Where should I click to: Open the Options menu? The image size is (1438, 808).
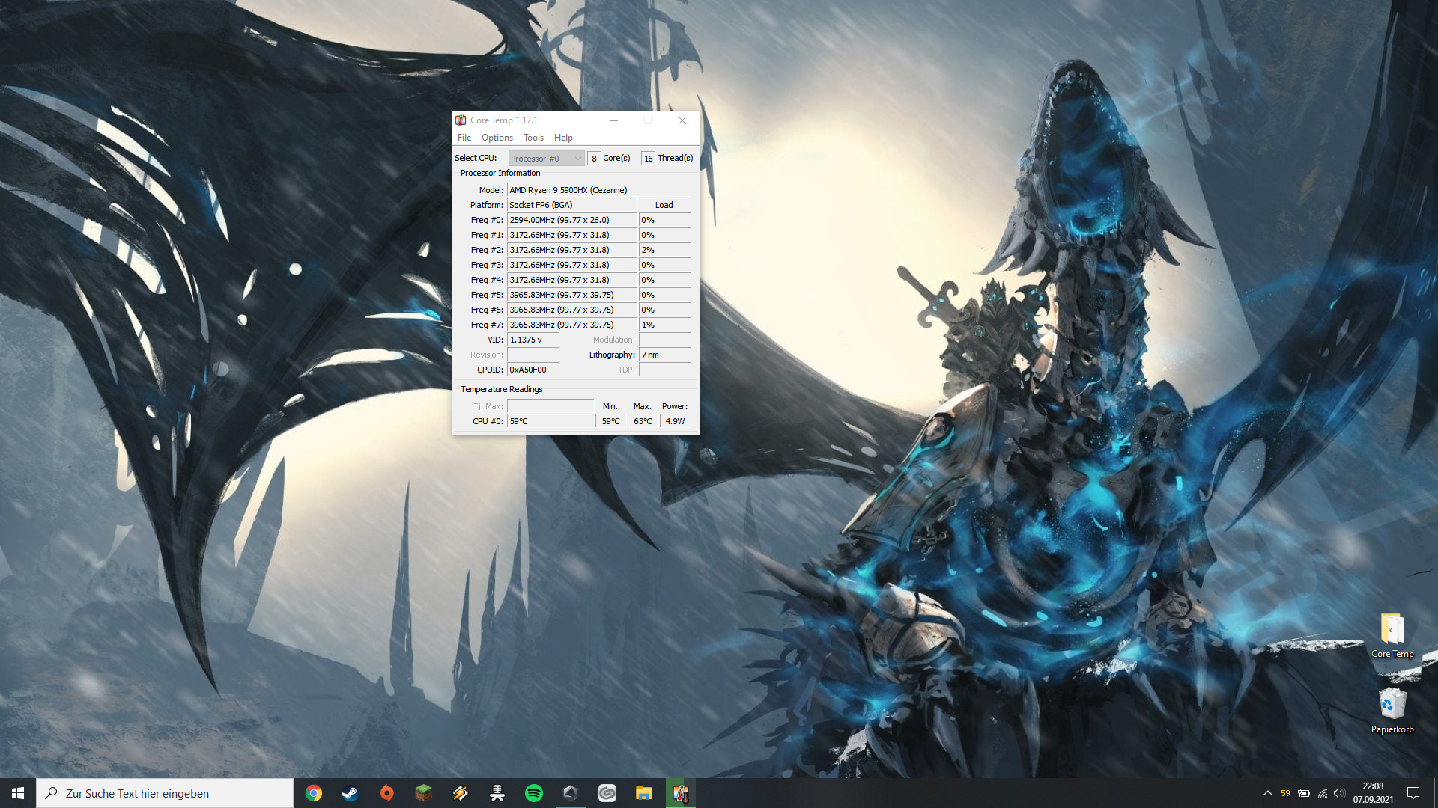[497, 138]
